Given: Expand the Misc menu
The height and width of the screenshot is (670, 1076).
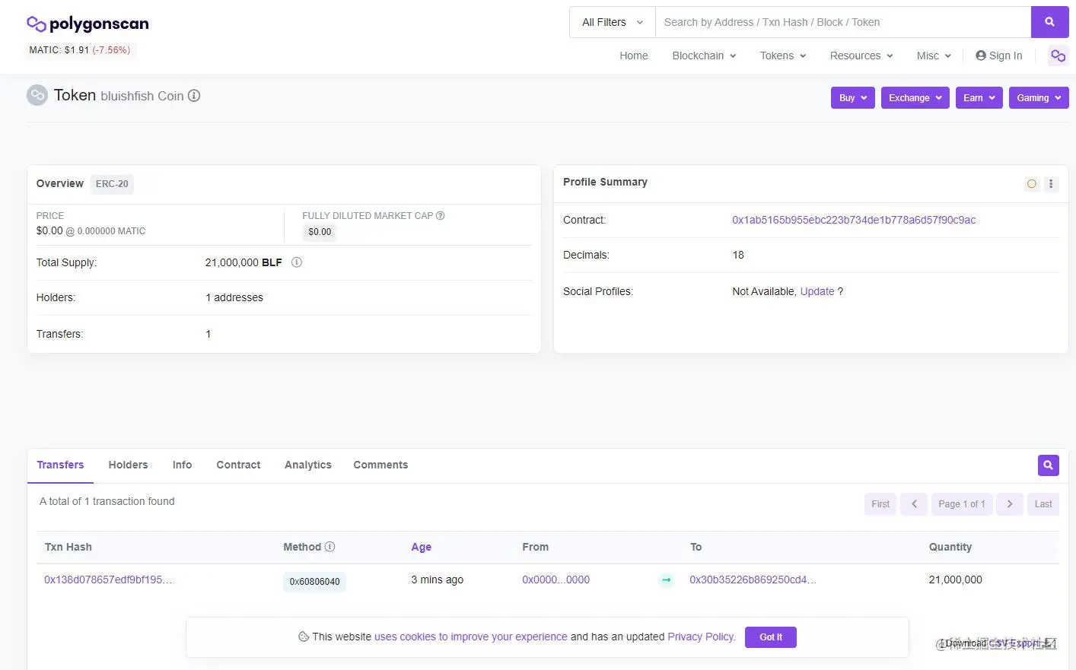Looking at the screenshot, I should click(934, 56).
